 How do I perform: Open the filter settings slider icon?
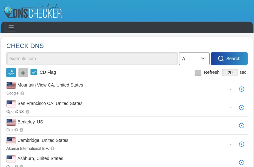[11, 73]
